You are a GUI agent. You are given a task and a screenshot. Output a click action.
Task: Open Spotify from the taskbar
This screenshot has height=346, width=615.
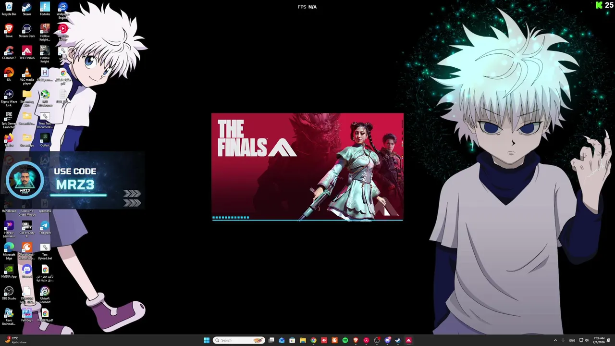[345, 340]
